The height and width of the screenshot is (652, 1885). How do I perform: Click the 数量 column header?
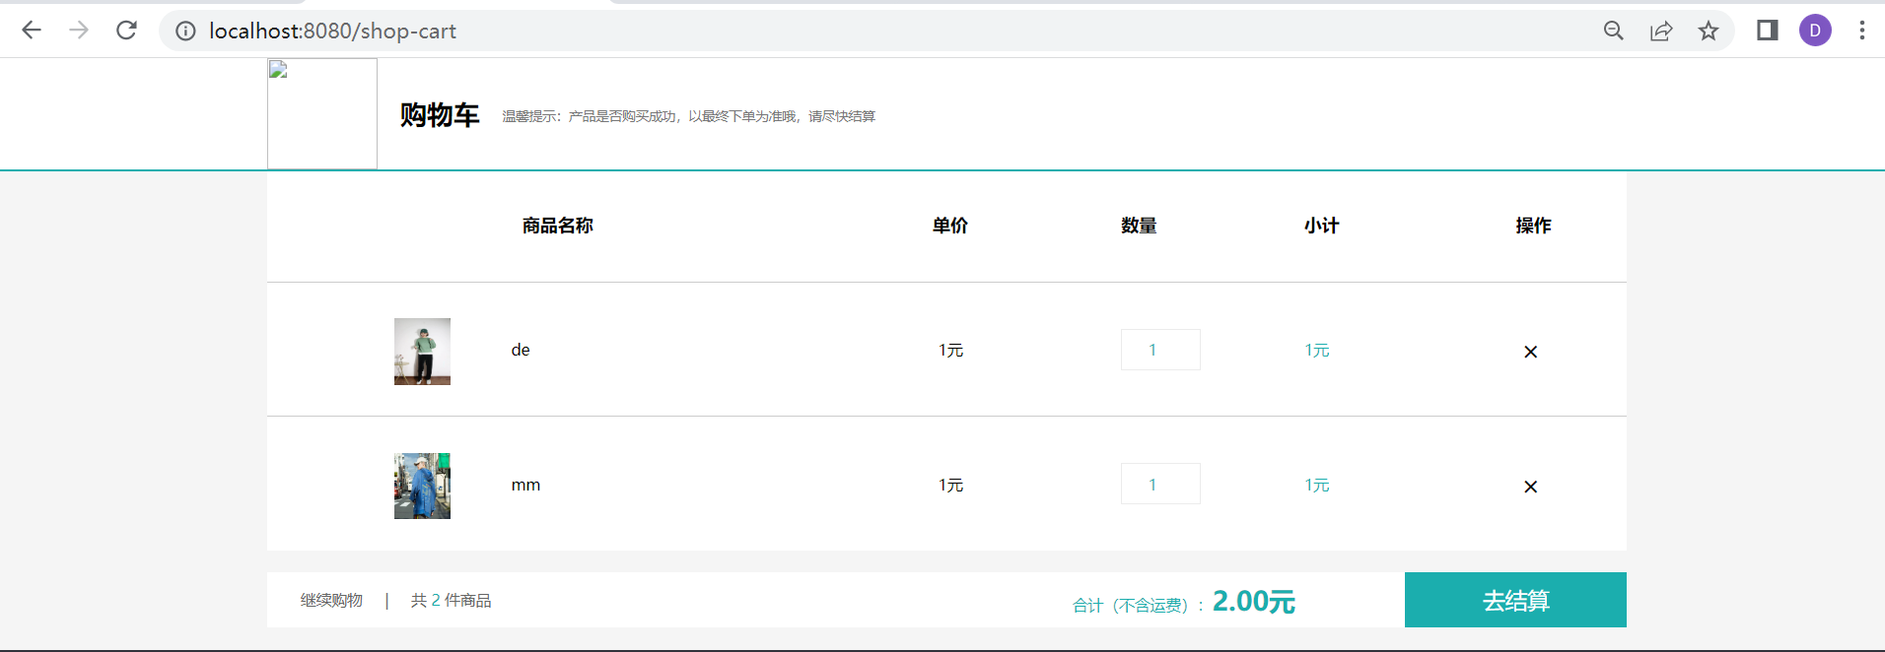pos(1139,226)
